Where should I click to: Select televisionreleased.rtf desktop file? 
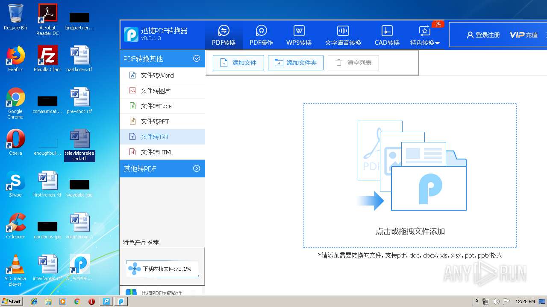click(79, 145)
